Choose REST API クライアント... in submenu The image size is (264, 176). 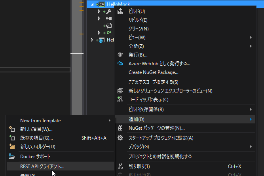60,166
